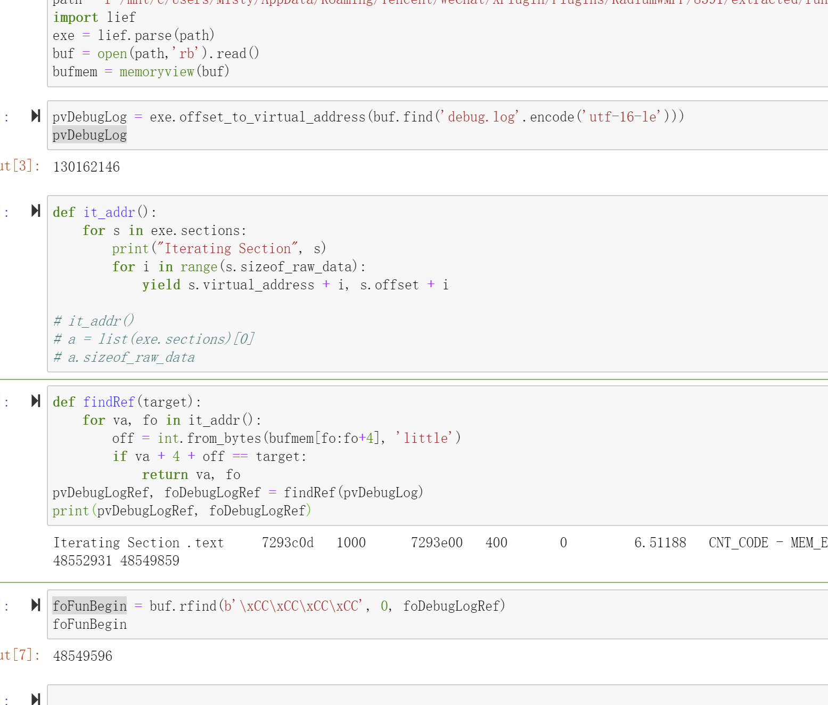This screenshot has height=705, width=828.
Task: Run the pvDebugLog cell
Action: click(36, 116)
